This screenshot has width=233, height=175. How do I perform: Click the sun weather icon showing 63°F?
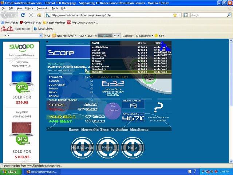pos(156,36)
